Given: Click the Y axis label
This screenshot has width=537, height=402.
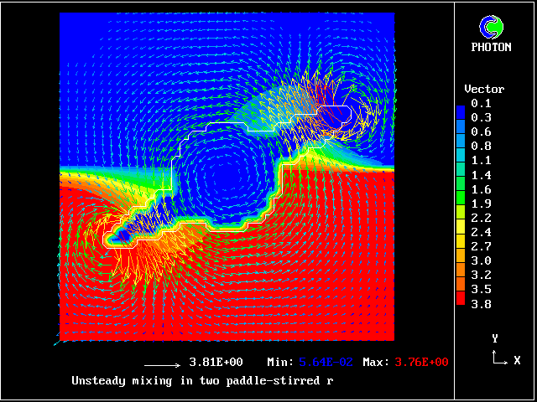Looking at the screenshot, I should tap(495, 338).
